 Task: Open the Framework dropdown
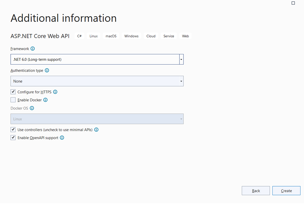[x=181, y=59]
